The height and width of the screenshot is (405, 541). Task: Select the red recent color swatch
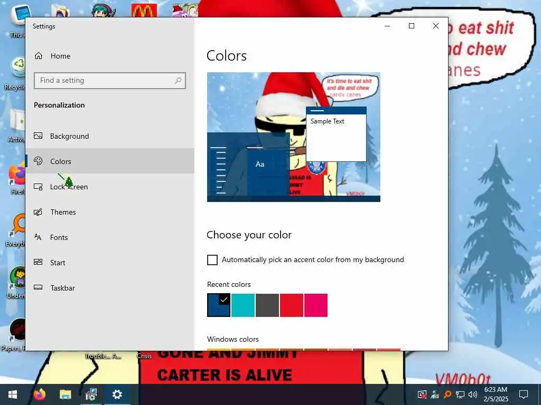coord(292,305)
